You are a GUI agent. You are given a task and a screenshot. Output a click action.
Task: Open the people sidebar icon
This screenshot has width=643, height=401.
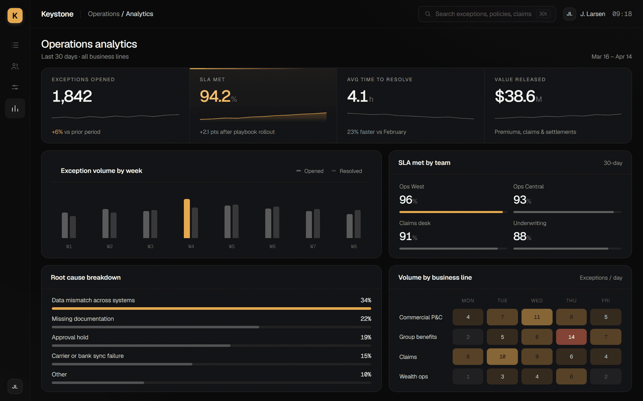tap(15, 66)
